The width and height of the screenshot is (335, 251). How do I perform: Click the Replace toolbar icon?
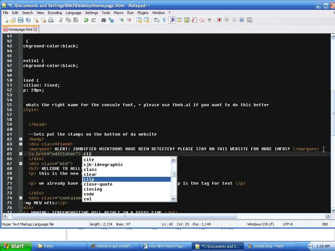[111, 20]
